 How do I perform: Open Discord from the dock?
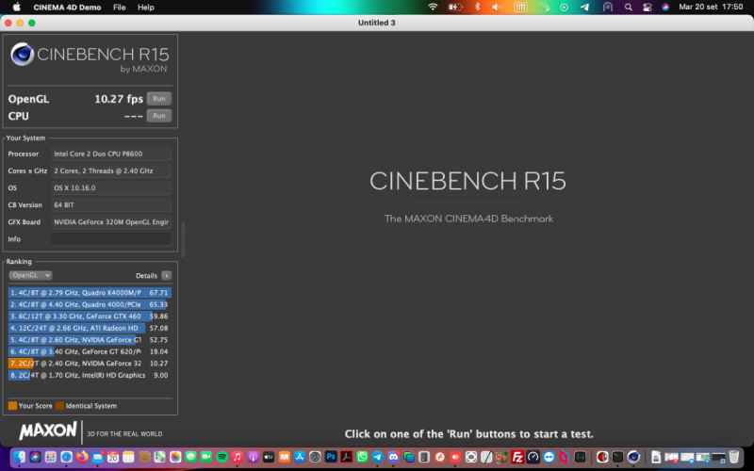pos(393,457)
